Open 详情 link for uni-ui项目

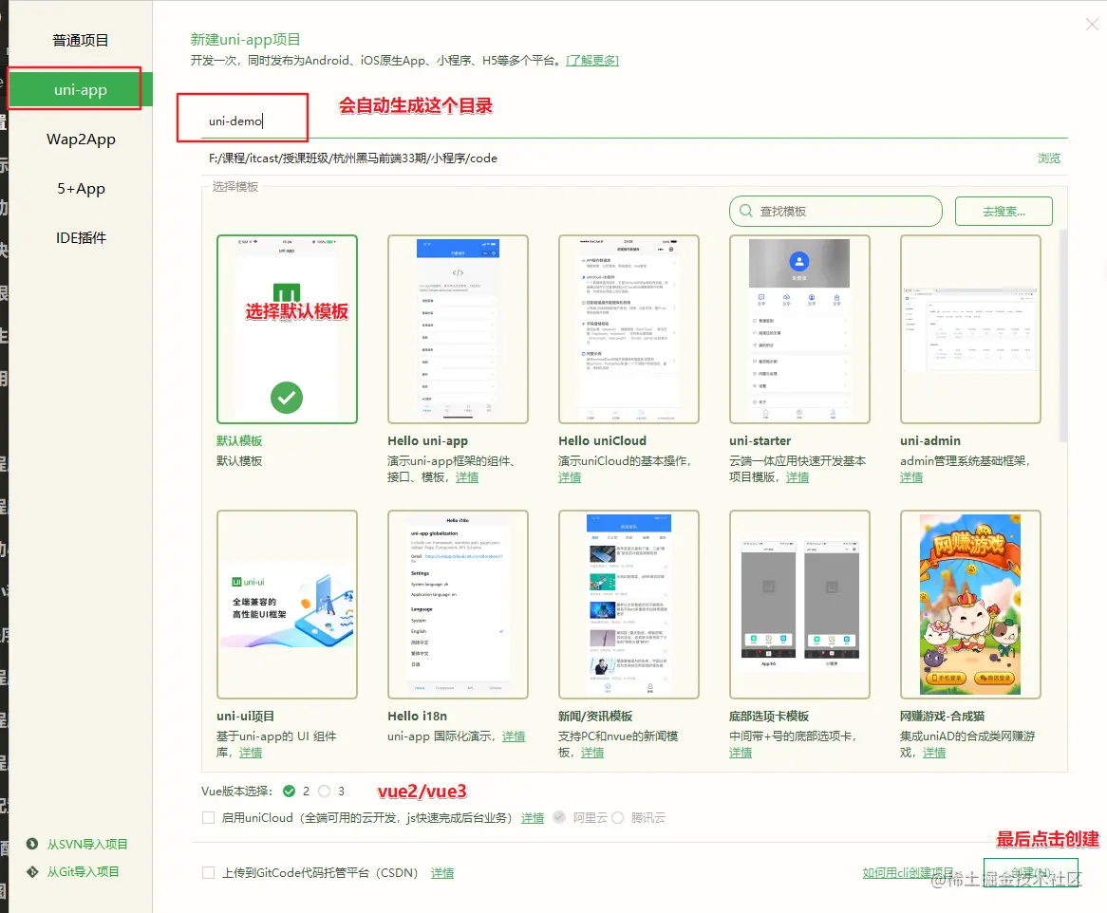[251, 753]
